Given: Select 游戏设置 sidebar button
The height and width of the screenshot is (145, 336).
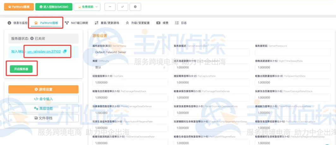Looking at the screenshot, I should click(44, 89).
